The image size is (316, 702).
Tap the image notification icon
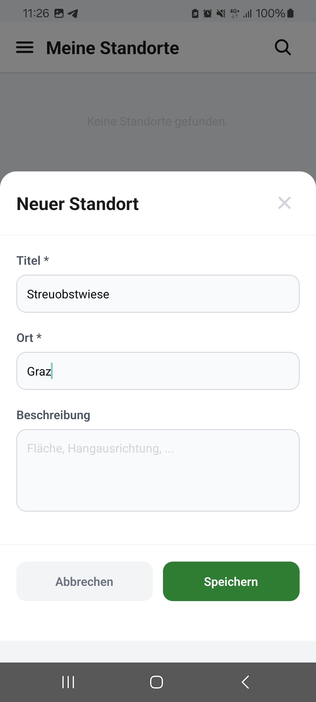[x=59, y=13]
